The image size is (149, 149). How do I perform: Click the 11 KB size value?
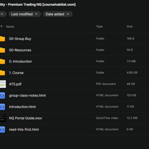[130, 107]
